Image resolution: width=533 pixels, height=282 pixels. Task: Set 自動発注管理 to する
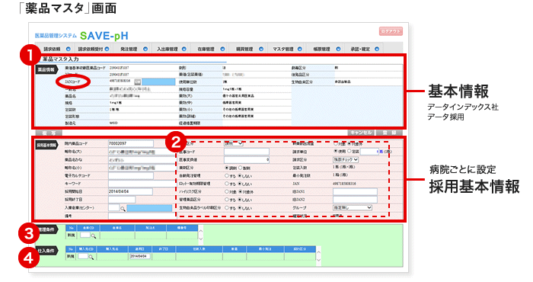pos(227,176)
